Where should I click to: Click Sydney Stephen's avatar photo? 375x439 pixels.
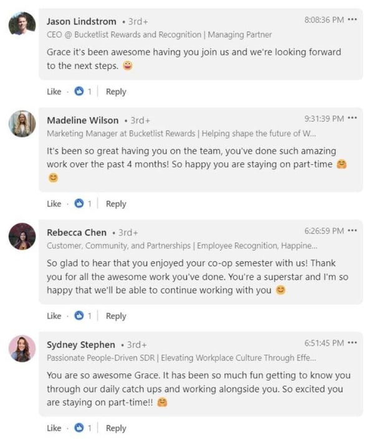coord(22,348)
